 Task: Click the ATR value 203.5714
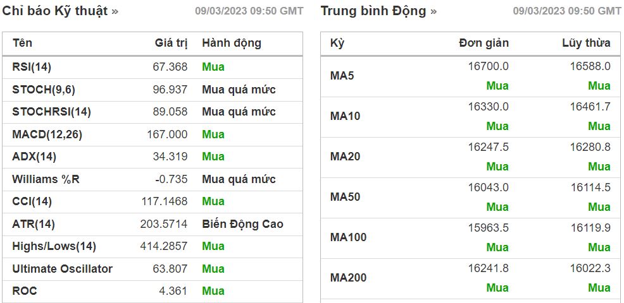[x=163, y=224]
